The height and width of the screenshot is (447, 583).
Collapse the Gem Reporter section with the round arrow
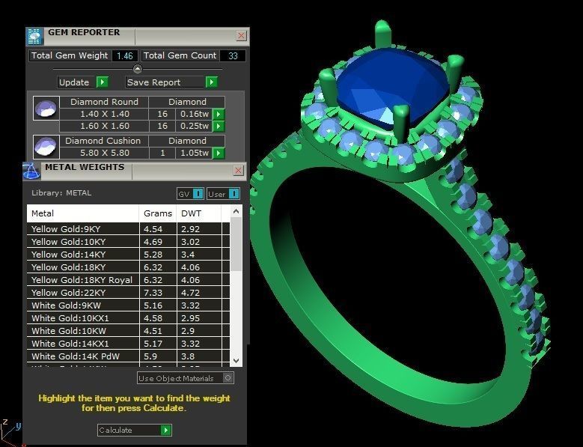click(138, 69)
